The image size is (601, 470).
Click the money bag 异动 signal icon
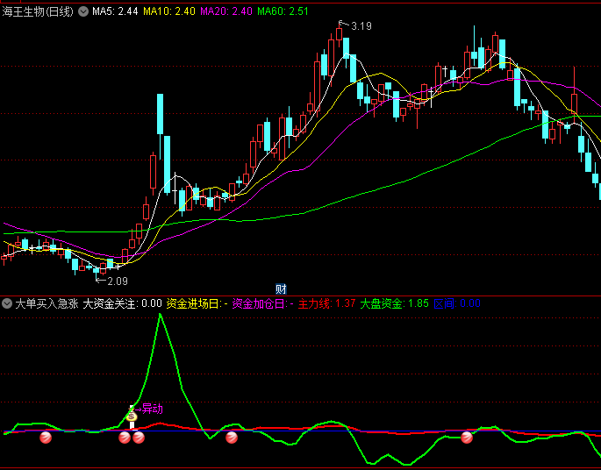pyautogui.click(x=132, y=410)
